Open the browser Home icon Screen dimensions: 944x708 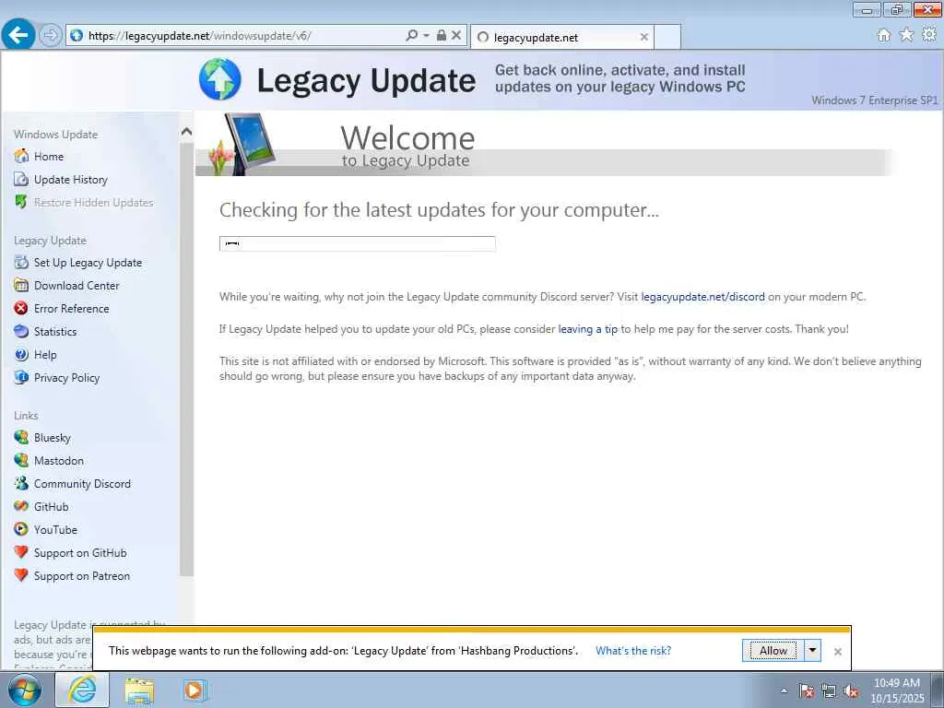pos(884,35)
